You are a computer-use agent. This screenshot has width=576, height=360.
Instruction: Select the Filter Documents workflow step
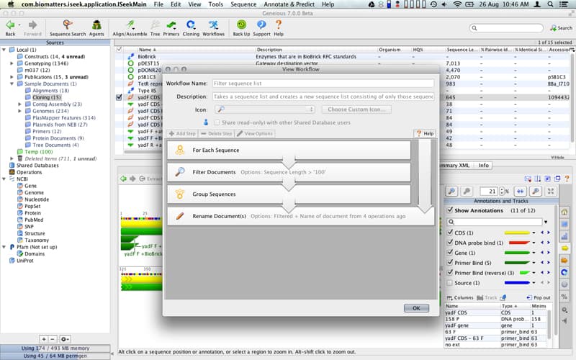click(x=289, y=172)
